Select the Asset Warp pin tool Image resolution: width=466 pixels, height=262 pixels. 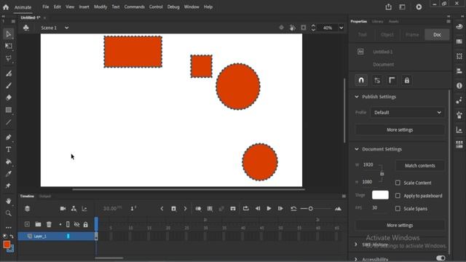[x=8, y=186]
